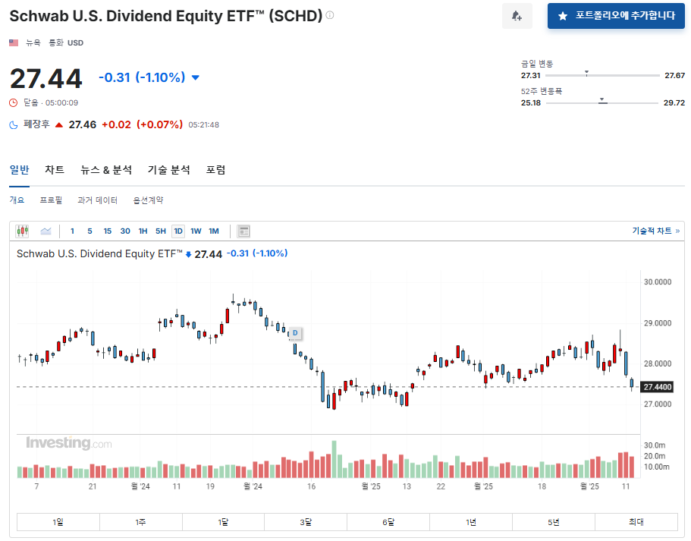The width and height of the screenshot is (691, 541).
Task: Open the 뉴스 & 분석 tab
Action: [106, 170]
